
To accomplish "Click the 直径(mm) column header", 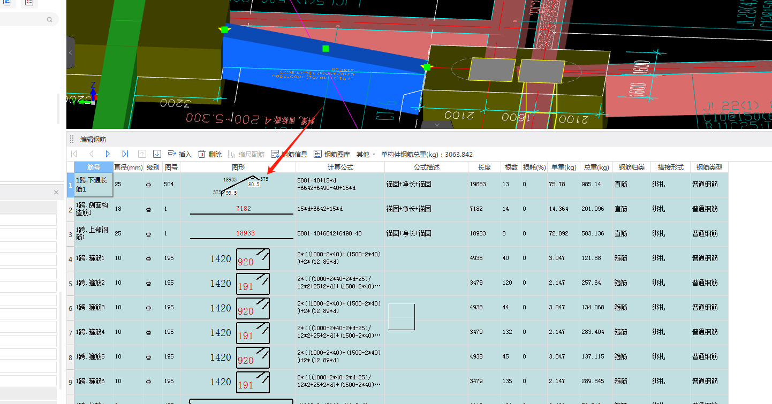I will [x=128, y=167].
